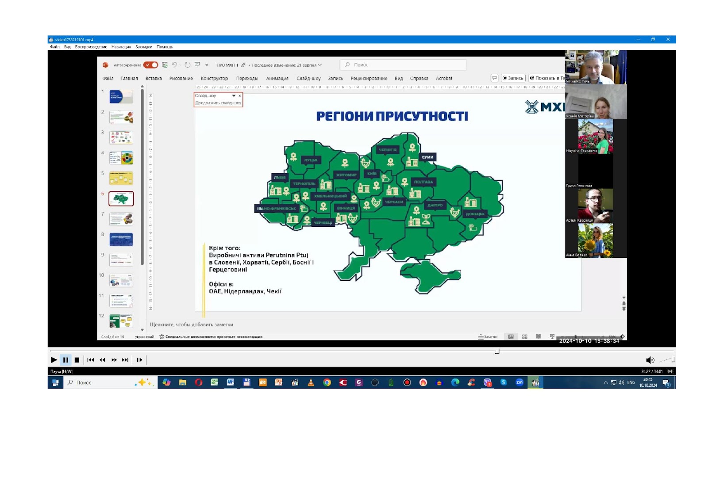Viewport: 708px width, 500px height.
Task: Click Продолжить слайд-шоу in popup
Action: click(218, 103)
